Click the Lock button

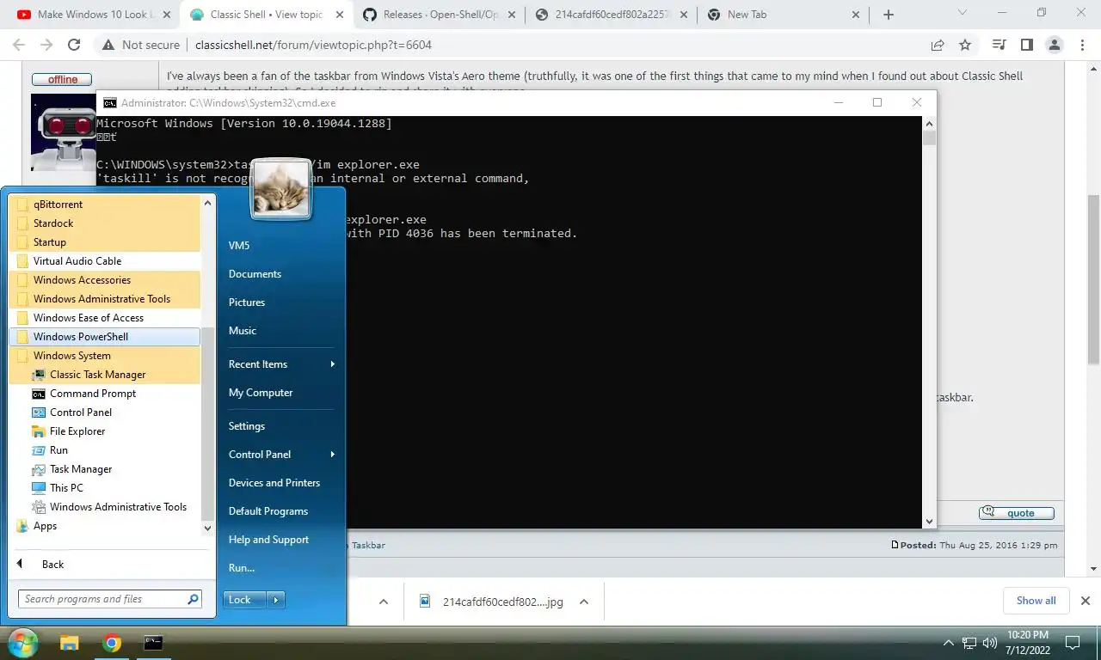pos(244,600)
